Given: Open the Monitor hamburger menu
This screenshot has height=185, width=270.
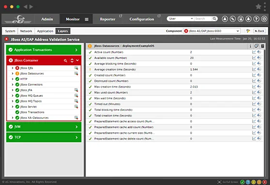Looking at the screenshot, I should point(87,19).
